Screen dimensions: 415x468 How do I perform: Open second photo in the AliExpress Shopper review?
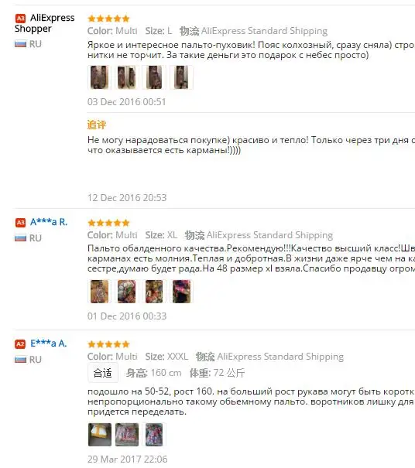point(127,77)
